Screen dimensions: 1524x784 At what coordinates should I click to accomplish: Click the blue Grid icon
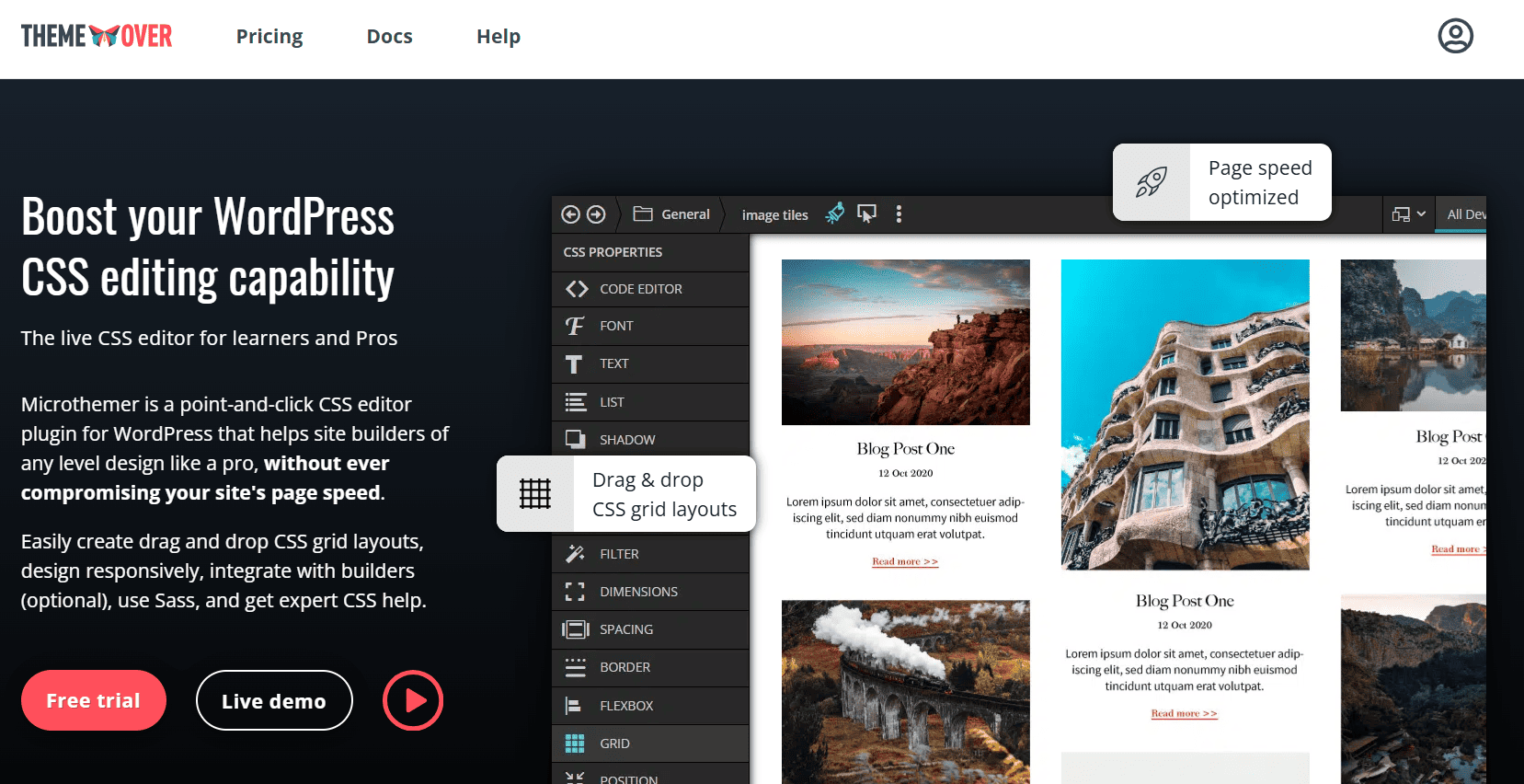[x=575, y=744]
